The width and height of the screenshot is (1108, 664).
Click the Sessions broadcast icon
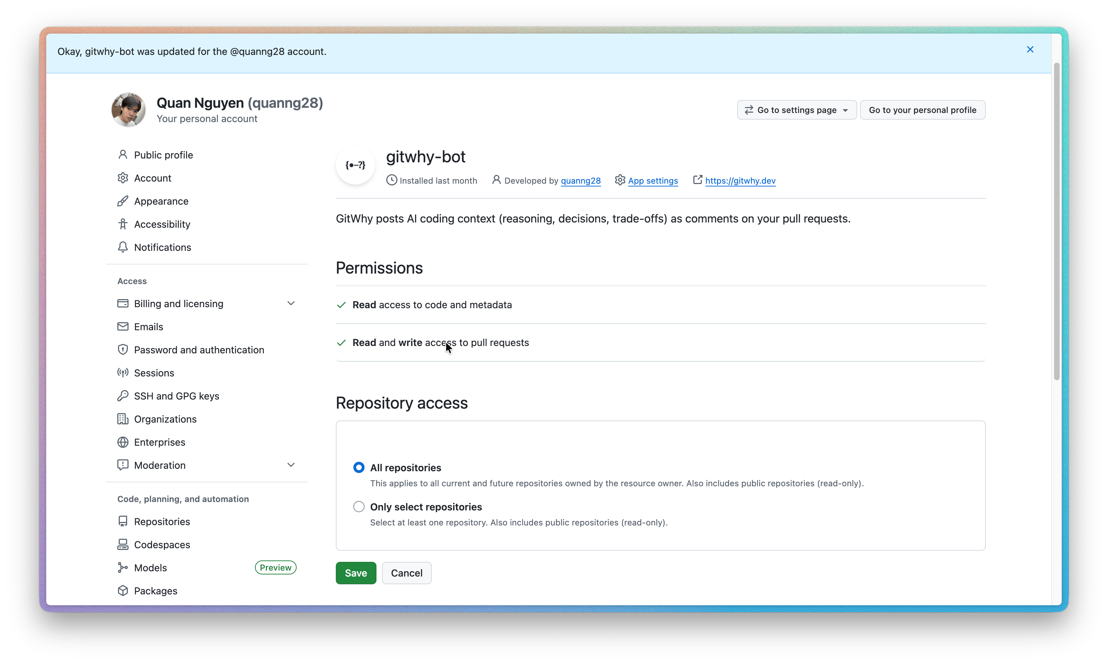(123, 373)
